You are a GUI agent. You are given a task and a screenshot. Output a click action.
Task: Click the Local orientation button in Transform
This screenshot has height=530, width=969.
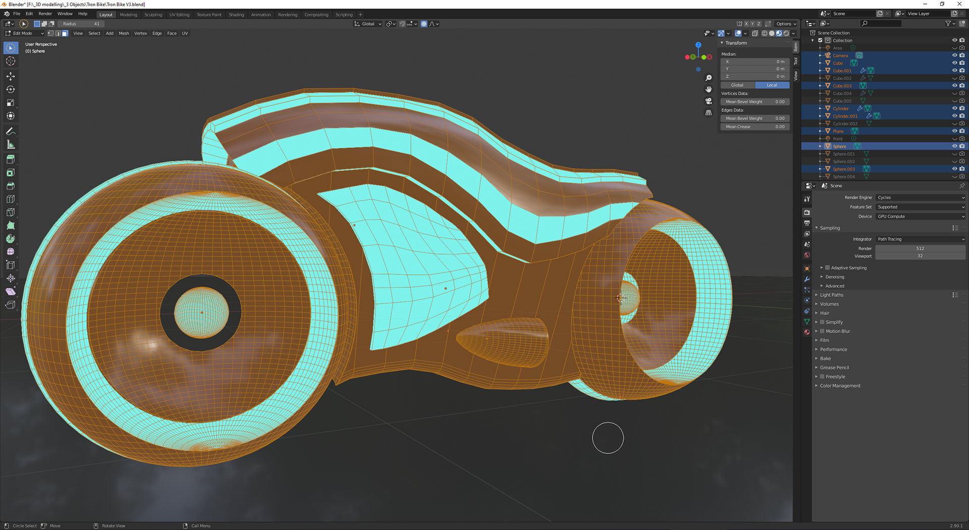click(x=772, y=85)
